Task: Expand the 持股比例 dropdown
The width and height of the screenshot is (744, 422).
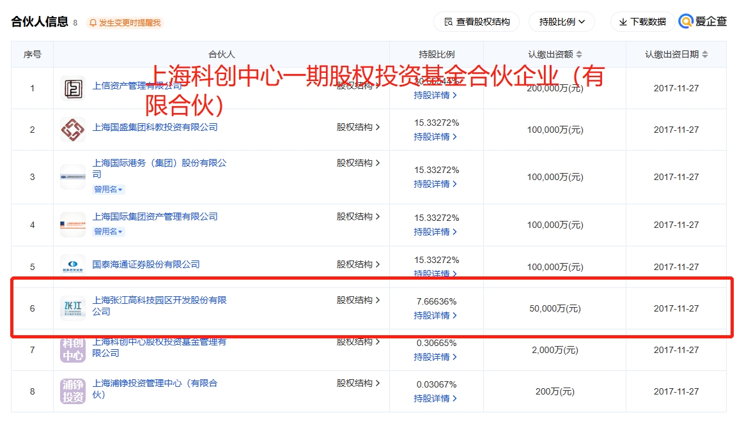Action: coord(562,22)
